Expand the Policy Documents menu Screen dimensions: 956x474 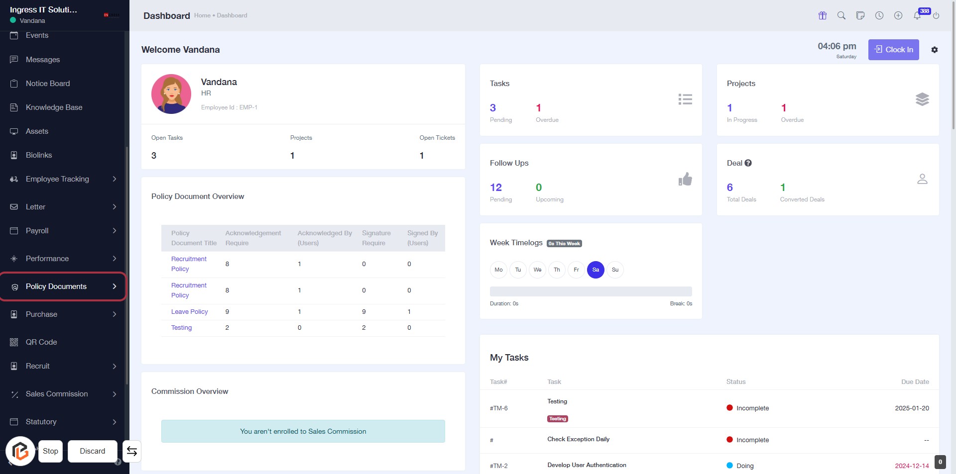63,286
